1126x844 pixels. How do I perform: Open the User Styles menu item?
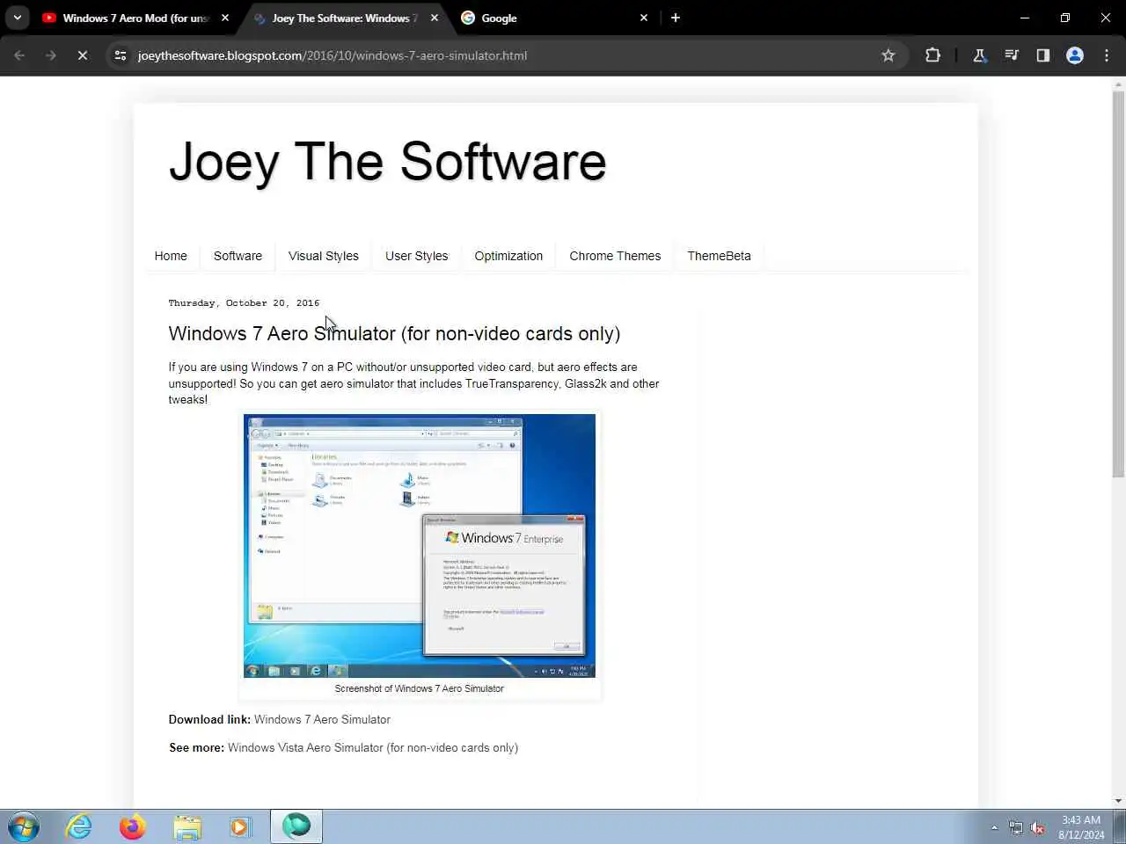click(417, 256)
